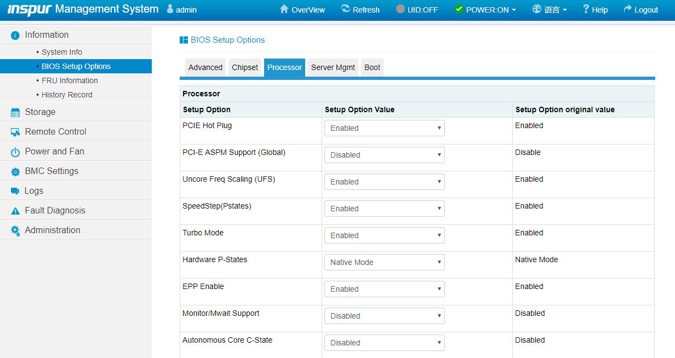Expand the BMC Settings section
Screen dimensions: 675x358
point(76,171)
